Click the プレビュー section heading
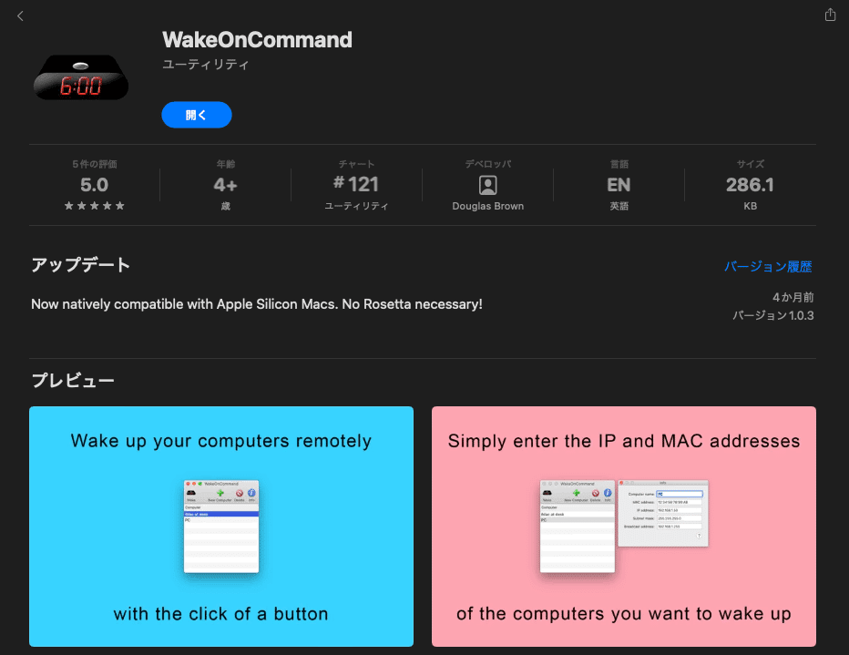 click(x=73, y=381)
